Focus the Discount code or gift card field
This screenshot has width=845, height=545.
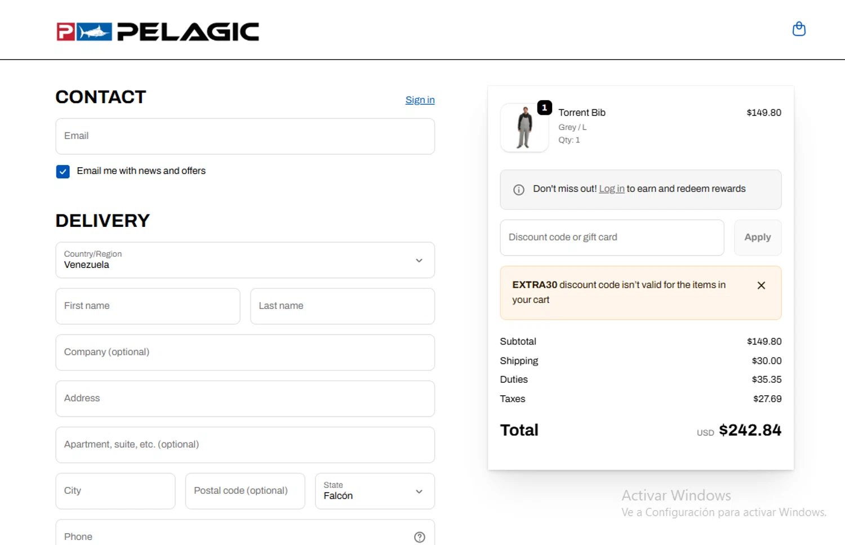(x=612, y=238)
